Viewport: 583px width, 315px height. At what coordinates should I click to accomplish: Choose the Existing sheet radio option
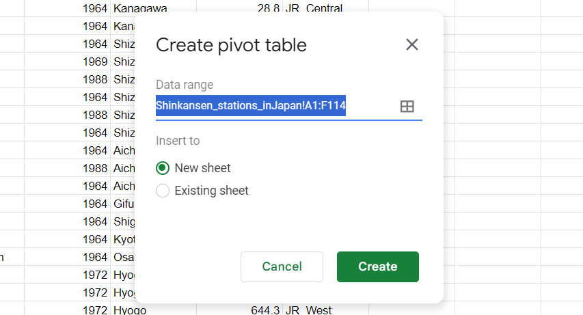(x=163, y=191)
